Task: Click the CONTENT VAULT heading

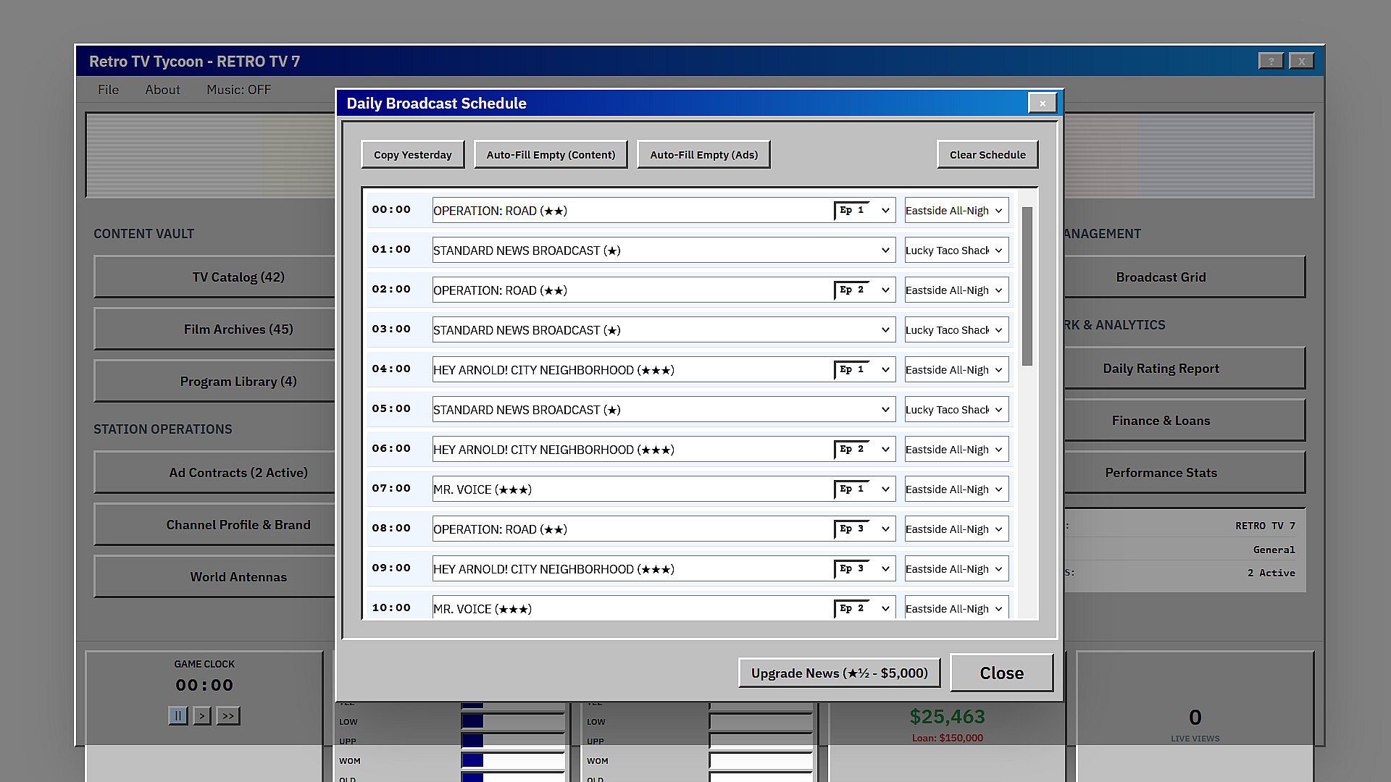Action: click(x=143, y=234)
